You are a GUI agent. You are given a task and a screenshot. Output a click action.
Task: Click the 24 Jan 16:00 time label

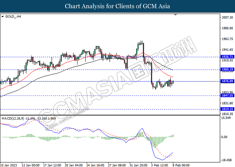(x=95, y=165)
